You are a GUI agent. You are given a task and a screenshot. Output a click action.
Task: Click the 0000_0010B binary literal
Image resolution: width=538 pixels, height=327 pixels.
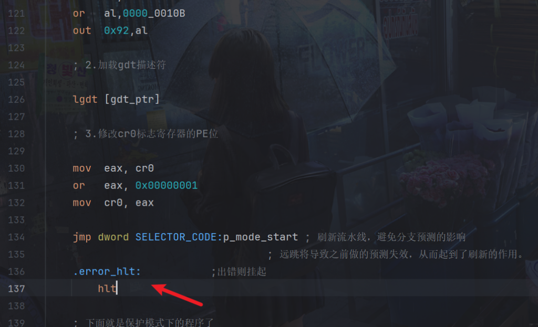tap(154, 13)
